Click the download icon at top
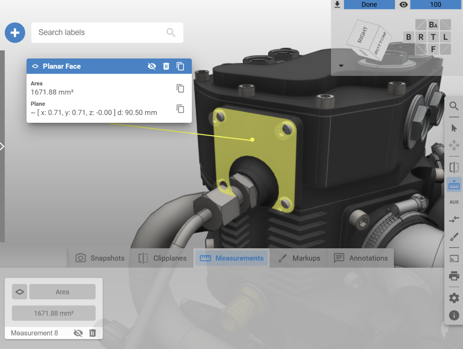Screen dimensions: 463x349 [337, 4]
